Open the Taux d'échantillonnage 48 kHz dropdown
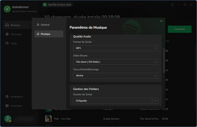Screen dimensions: 197x127 (116, 76)
